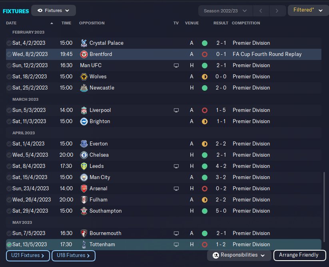Click the Tottenham club badge
Image resolution: width=329 pixels, height=267 pixels.
tap(84, 244)
